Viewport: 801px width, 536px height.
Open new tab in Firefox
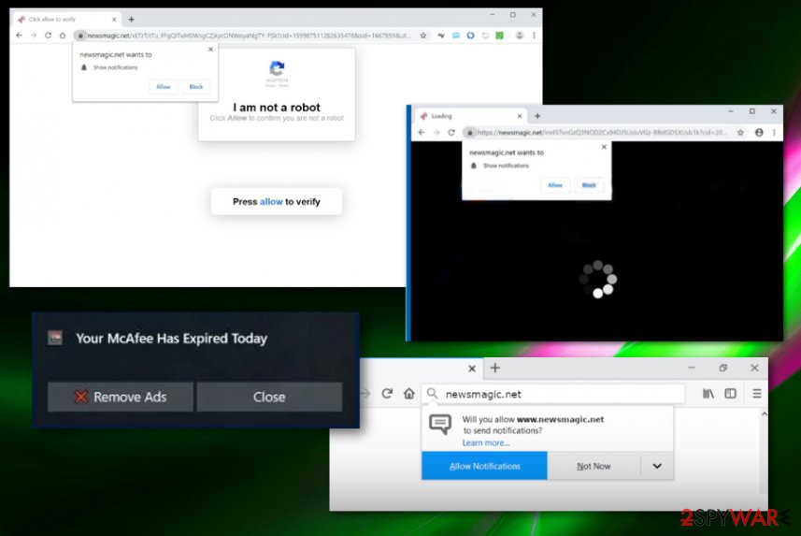coord(495,368)
